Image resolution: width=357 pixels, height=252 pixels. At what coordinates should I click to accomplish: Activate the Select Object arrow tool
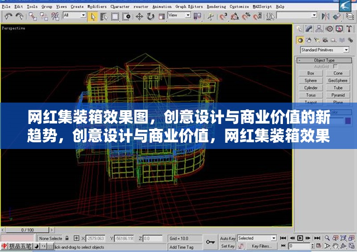coord(93,17)
